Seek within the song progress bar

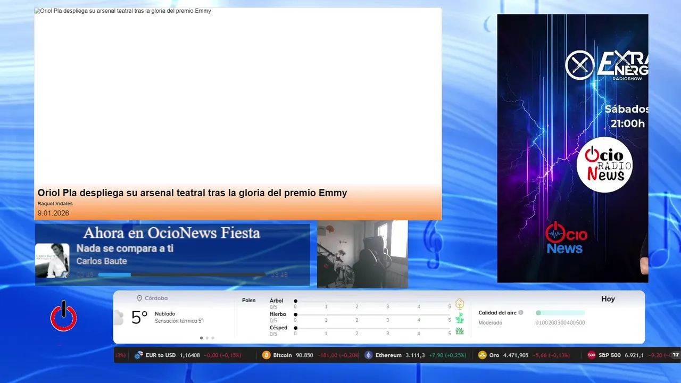[x=181, y=274]
